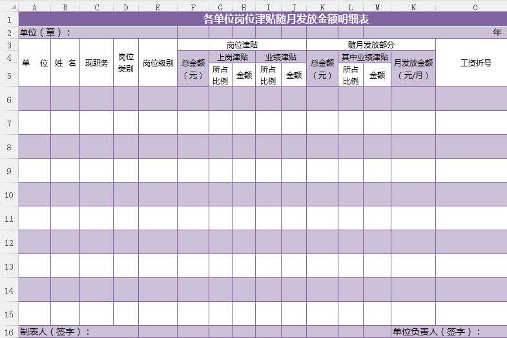Select the 总金额（元） cell under 岗位津贴

coord(193,69)
